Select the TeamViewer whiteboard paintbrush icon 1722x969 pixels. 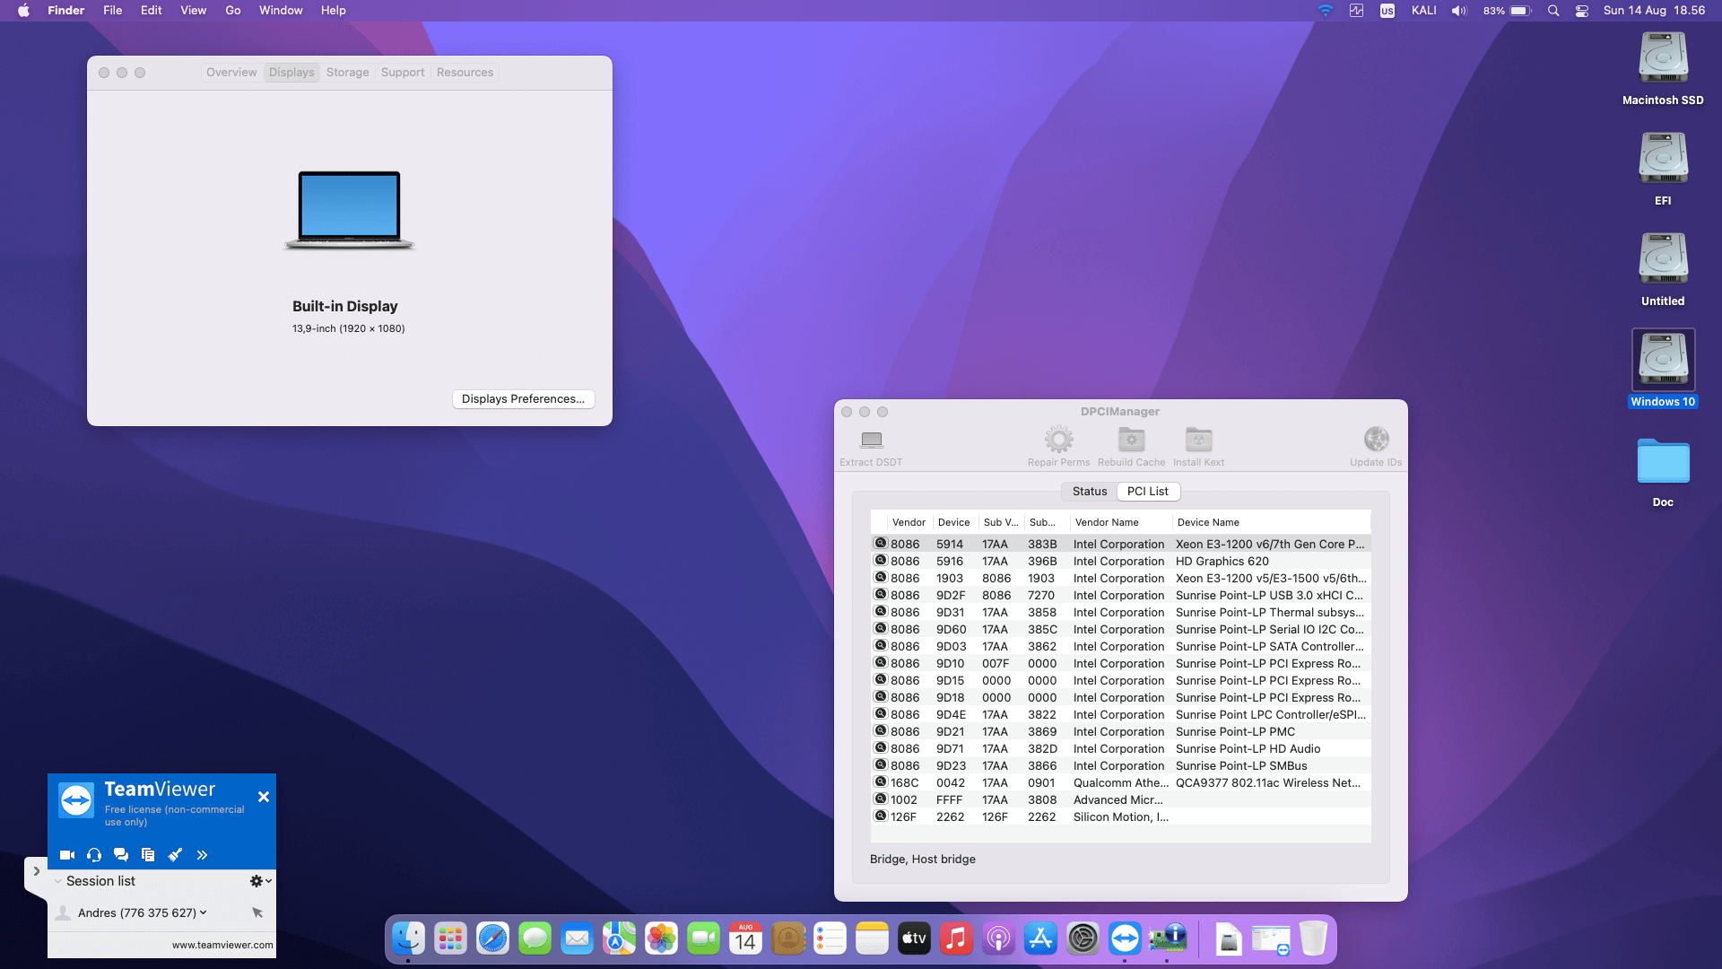coord(176,855)
